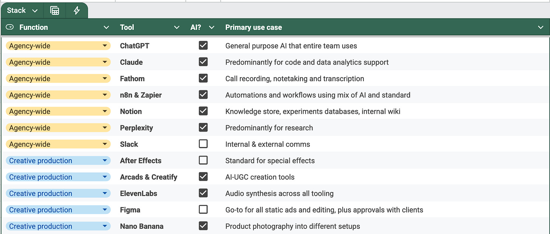Uncheck the AI checkbox for Arcads & Creatify

tap(203, 177)
